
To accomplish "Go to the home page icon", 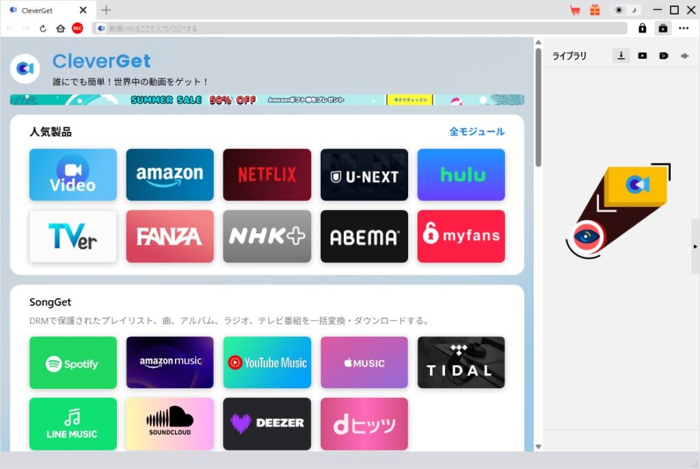I will 60,29.
